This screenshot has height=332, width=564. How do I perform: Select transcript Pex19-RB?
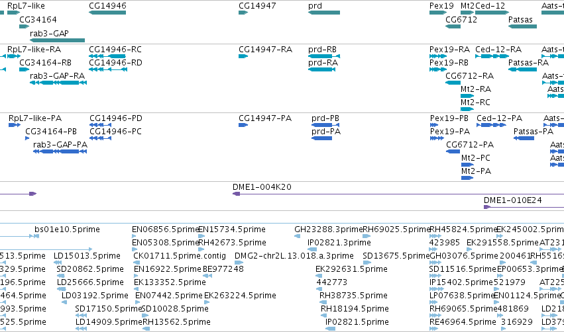click(x=449, y=62)
